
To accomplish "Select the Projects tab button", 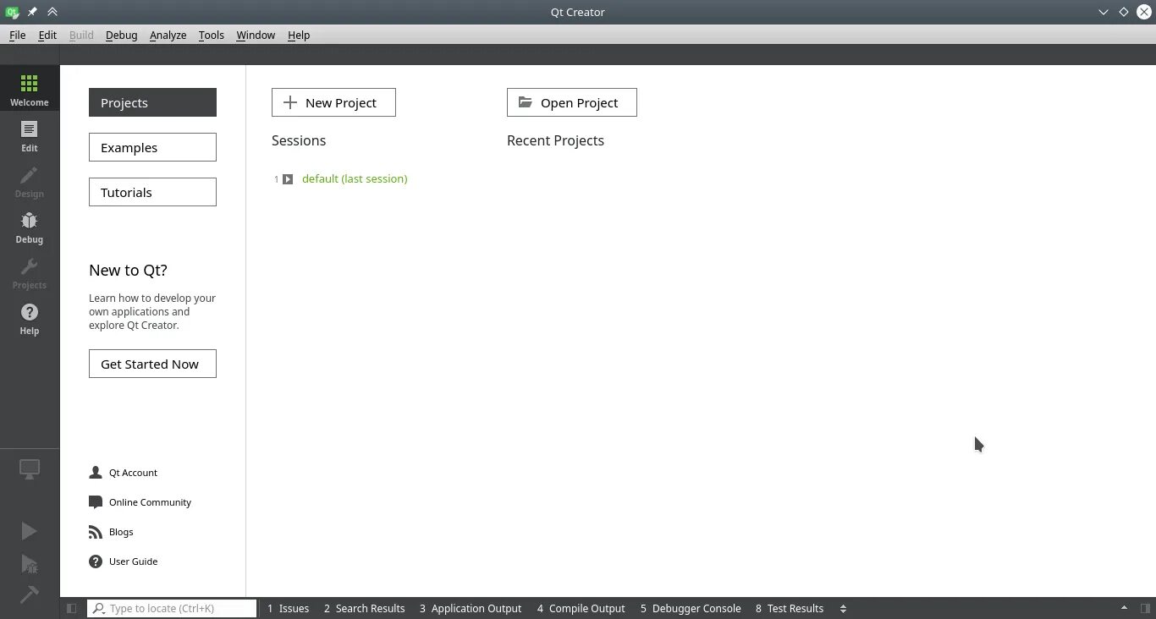I will [x=152, y=102].
